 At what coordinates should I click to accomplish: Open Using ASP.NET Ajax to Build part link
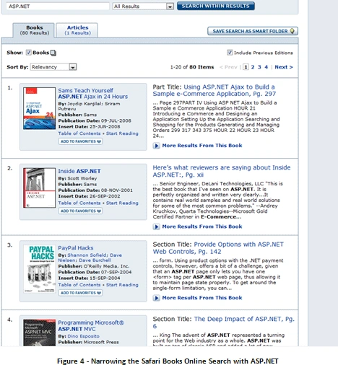click(x=214, y=90)
